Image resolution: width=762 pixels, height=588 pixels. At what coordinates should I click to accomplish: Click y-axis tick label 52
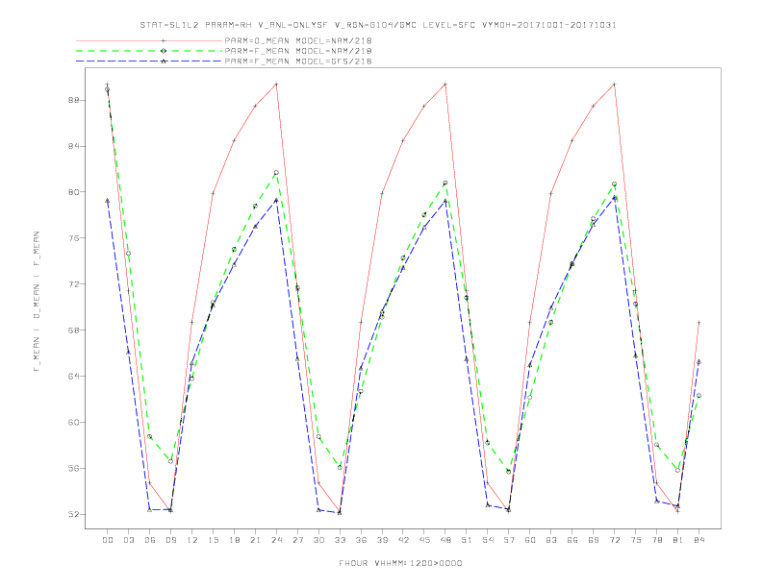74,514
